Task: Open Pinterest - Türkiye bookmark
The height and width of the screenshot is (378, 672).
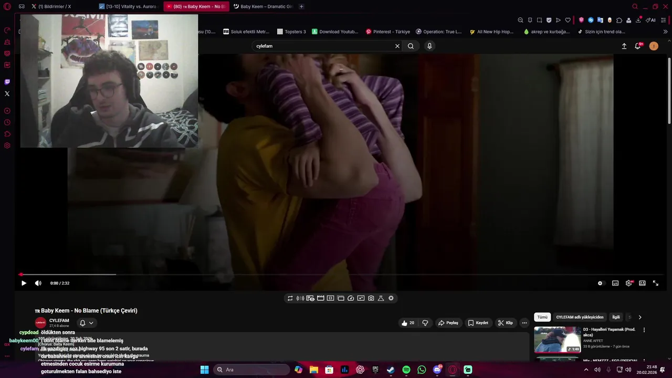Action: [388, 31]
